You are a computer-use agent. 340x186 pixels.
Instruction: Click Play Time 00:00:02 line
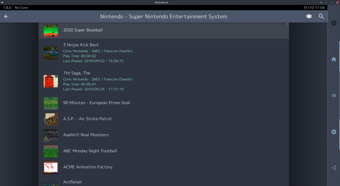[79, 56]
